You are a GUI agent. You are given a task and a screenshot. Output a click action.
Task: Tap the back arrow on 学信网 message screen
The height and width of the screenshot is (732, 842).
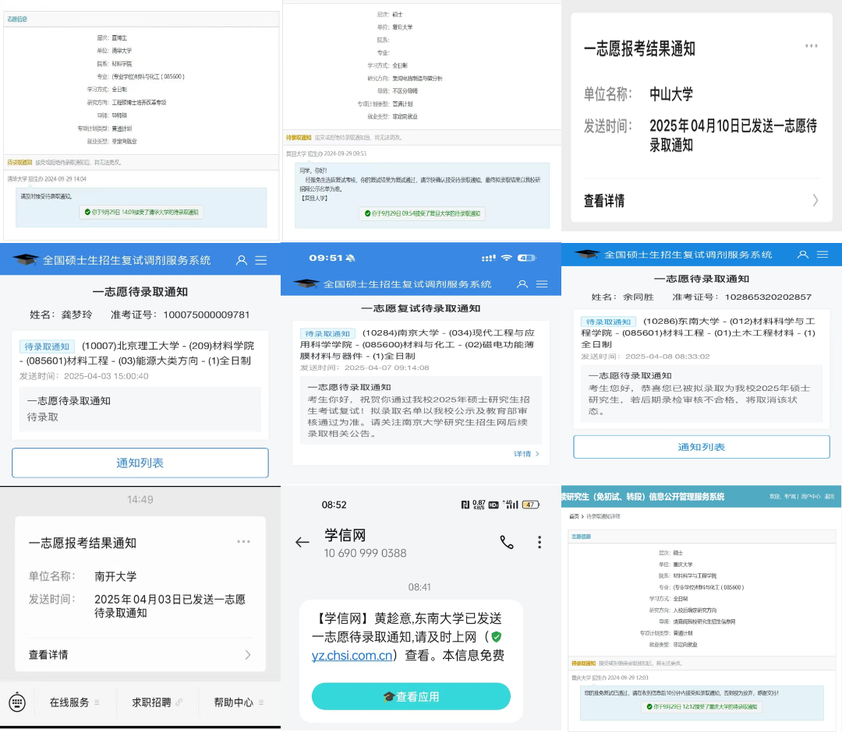pyautogui.click(x=302, y=543)
